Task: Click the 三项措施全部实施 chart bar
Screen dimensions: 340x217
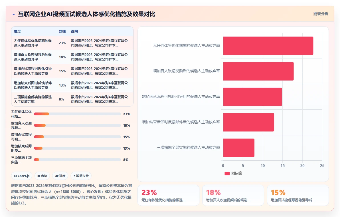Action: 239,148
